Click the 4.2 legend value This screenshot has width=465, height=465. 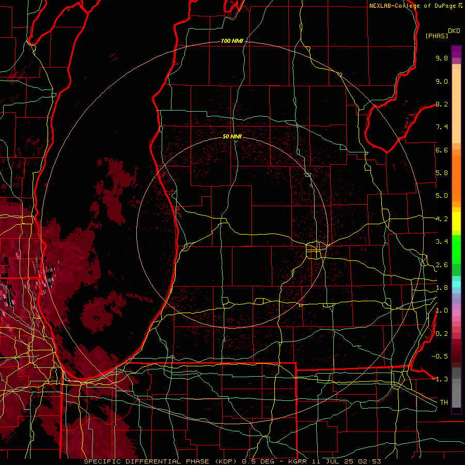(x=442, y=219)
